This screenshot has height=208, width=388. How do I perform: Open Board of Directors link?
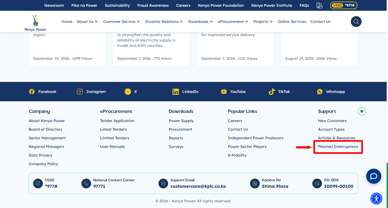(46, 129)
